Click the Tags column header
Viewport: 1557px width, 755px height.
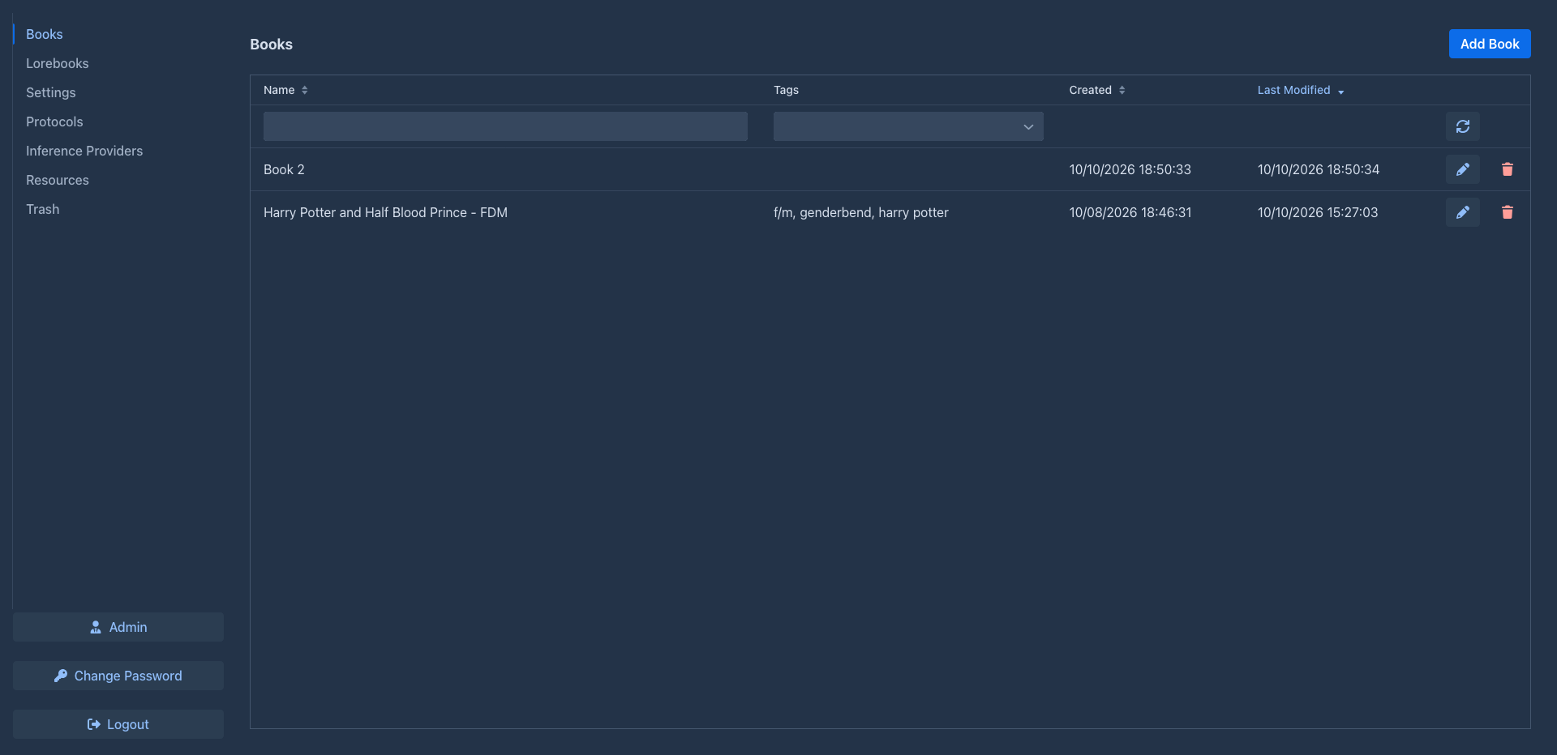(x=786, y=90)
